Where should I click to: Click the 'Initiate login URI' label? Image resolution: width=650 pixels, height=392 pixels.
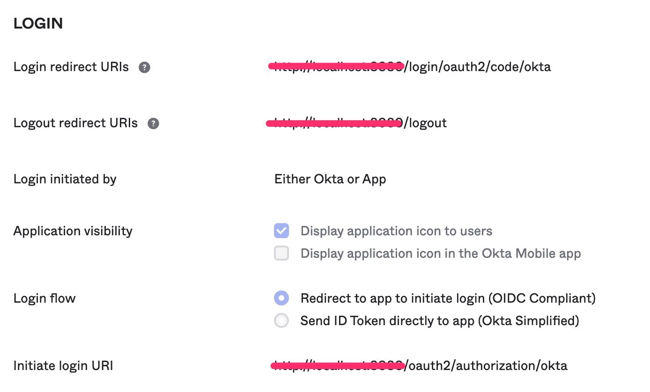[x=63, y=365]
